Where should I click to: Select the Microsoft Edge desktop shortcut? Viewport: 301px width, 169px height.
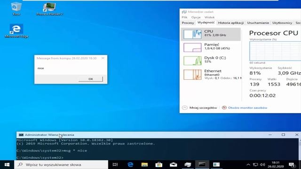[16, 31]
